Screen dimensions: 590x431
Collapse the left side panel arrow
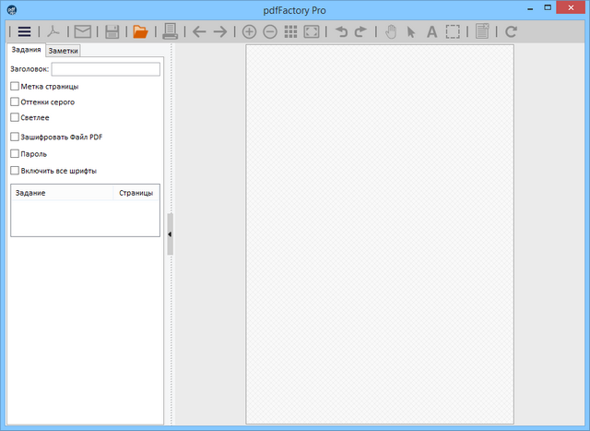[170, 235]
